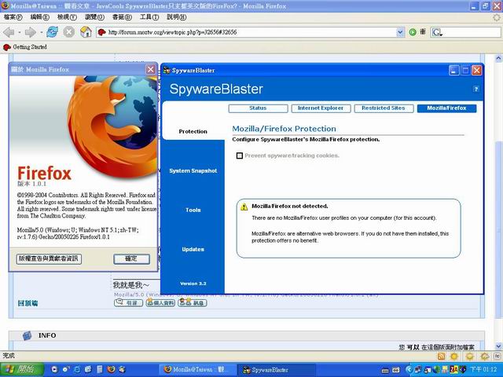Click the tray expand arrow icon
Image resolution: width=503 pixels, height=377 pixels.
point(409,369)
